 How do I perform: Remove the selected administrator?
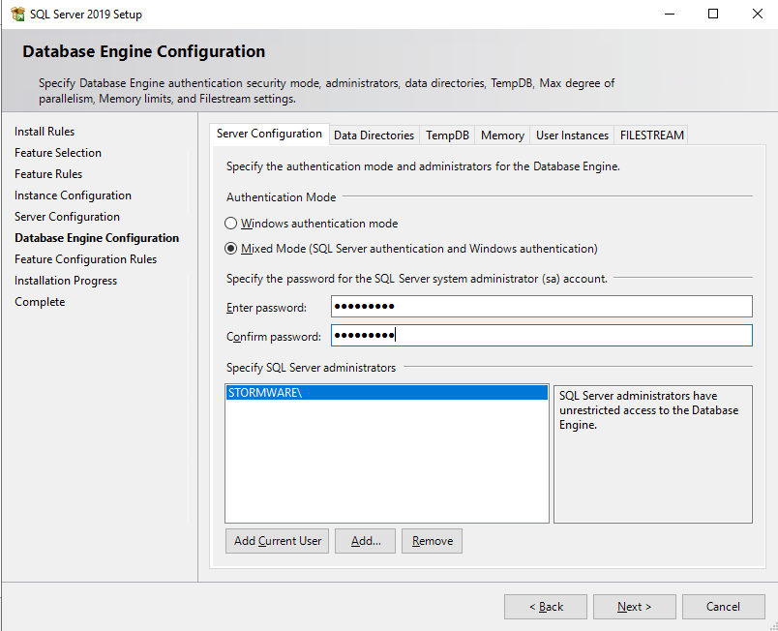coord(432,541)
